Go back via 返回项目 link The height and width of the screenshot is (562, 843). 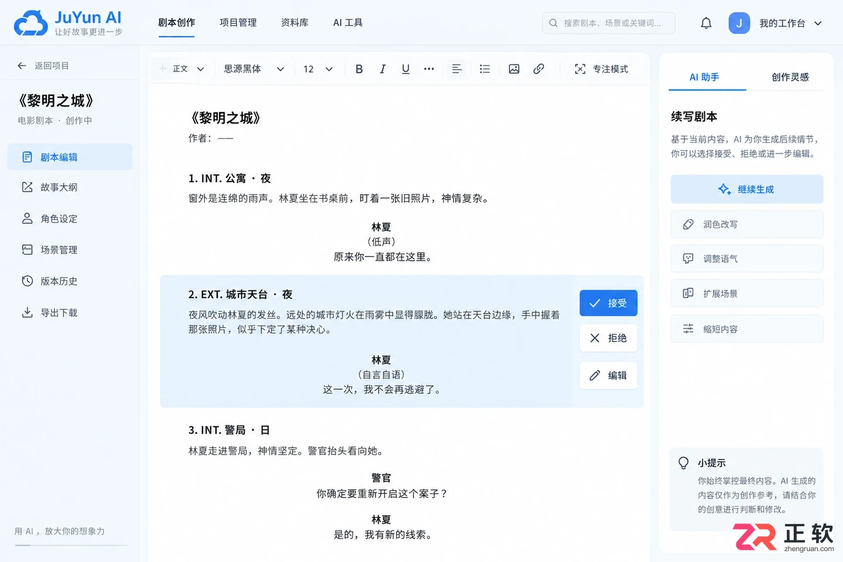click(x=43, y=66)
